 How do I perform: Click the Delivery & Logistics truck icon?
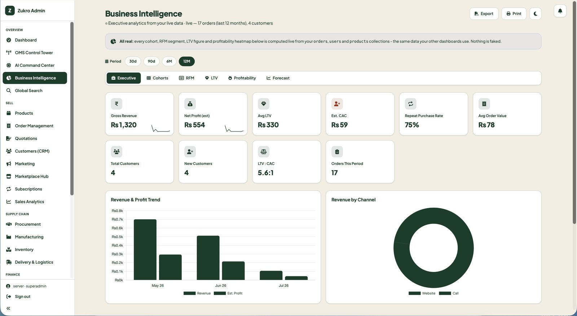click(9, 262)
